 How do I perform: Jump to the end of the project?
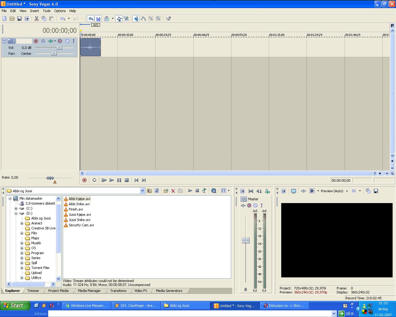[144, 180]
